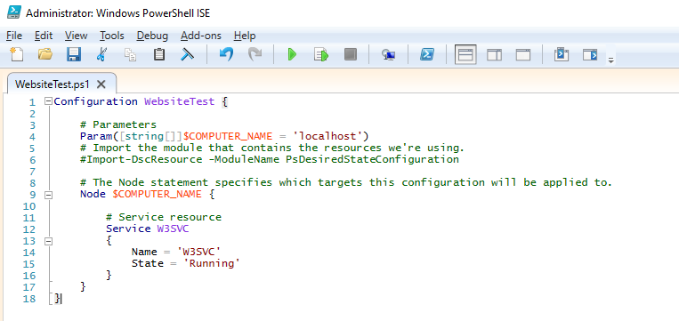679x321 pixels.
Task: Open the Add-ons menu
Action: [201, 36]
